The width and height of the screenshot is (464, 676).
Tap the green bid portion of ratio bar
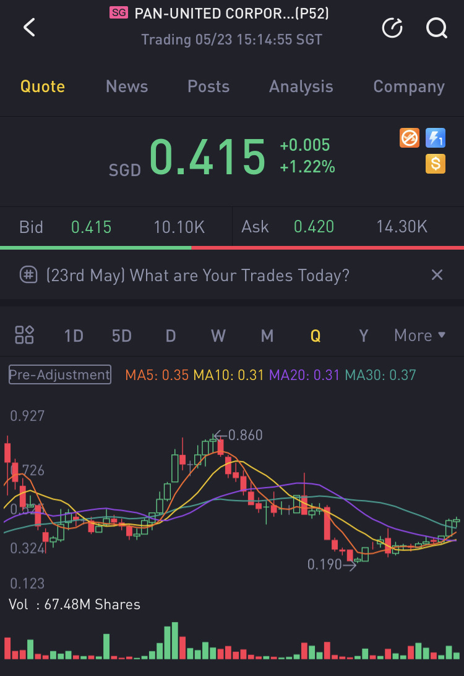(95, 248)
